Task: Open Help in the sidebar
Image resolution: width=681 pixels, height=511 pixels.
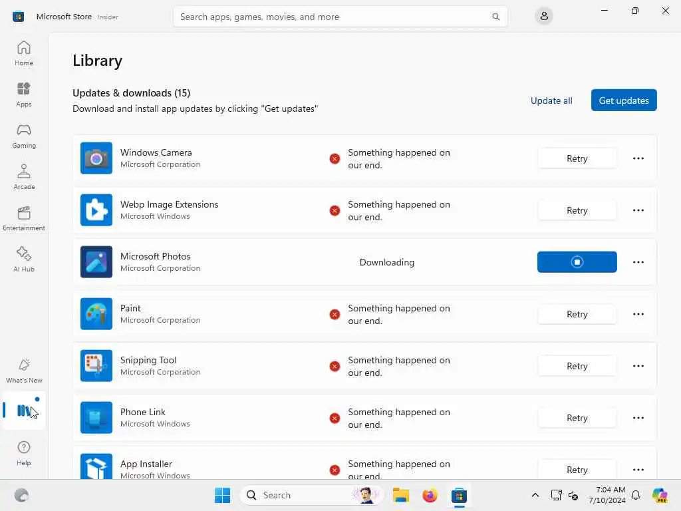Action: pos(24,454)
